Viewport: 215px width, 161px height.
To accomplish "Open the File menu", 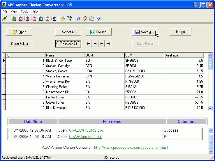I will 5,11.
